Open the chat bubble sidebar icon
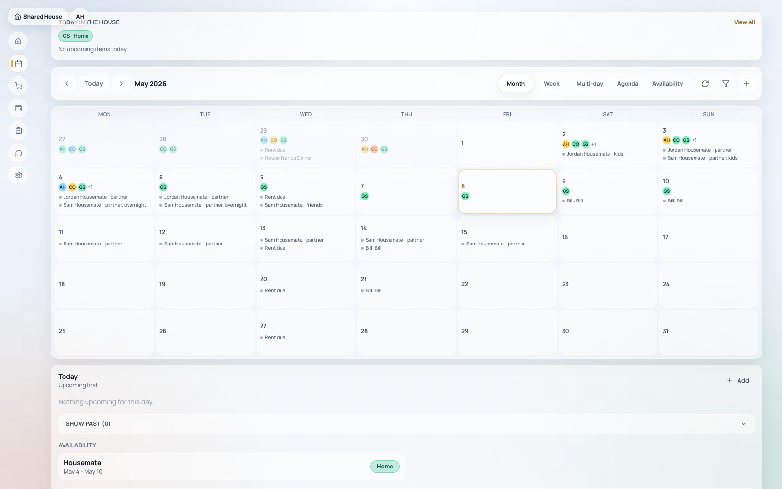This screenshot has height=489, width=782. click(x=18, y=153)
